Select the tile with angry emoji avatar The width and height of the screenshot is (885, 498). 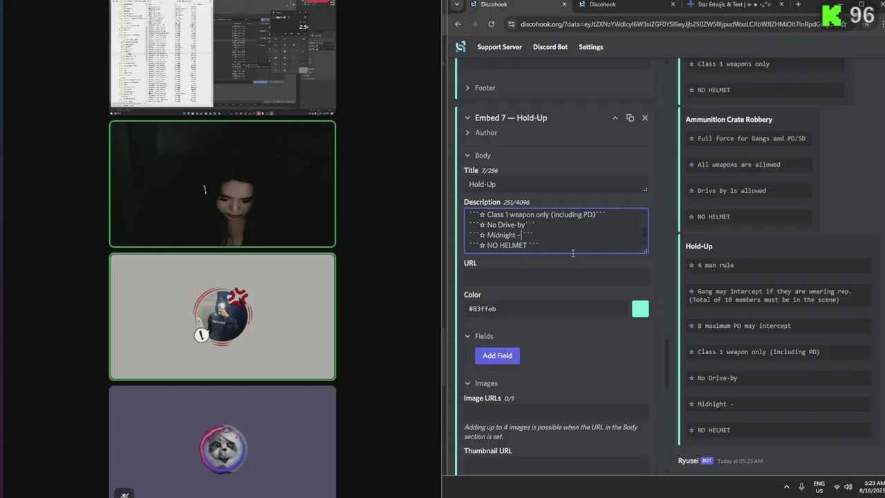(x=223, y=317)
